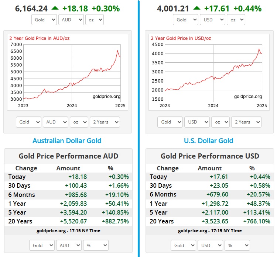Image resolution: width=277 pixels, height=257 pixels.
Task: Click the 2 Year Gold Price USD chart
Action: pyautogui.click(x=209, y=72)
